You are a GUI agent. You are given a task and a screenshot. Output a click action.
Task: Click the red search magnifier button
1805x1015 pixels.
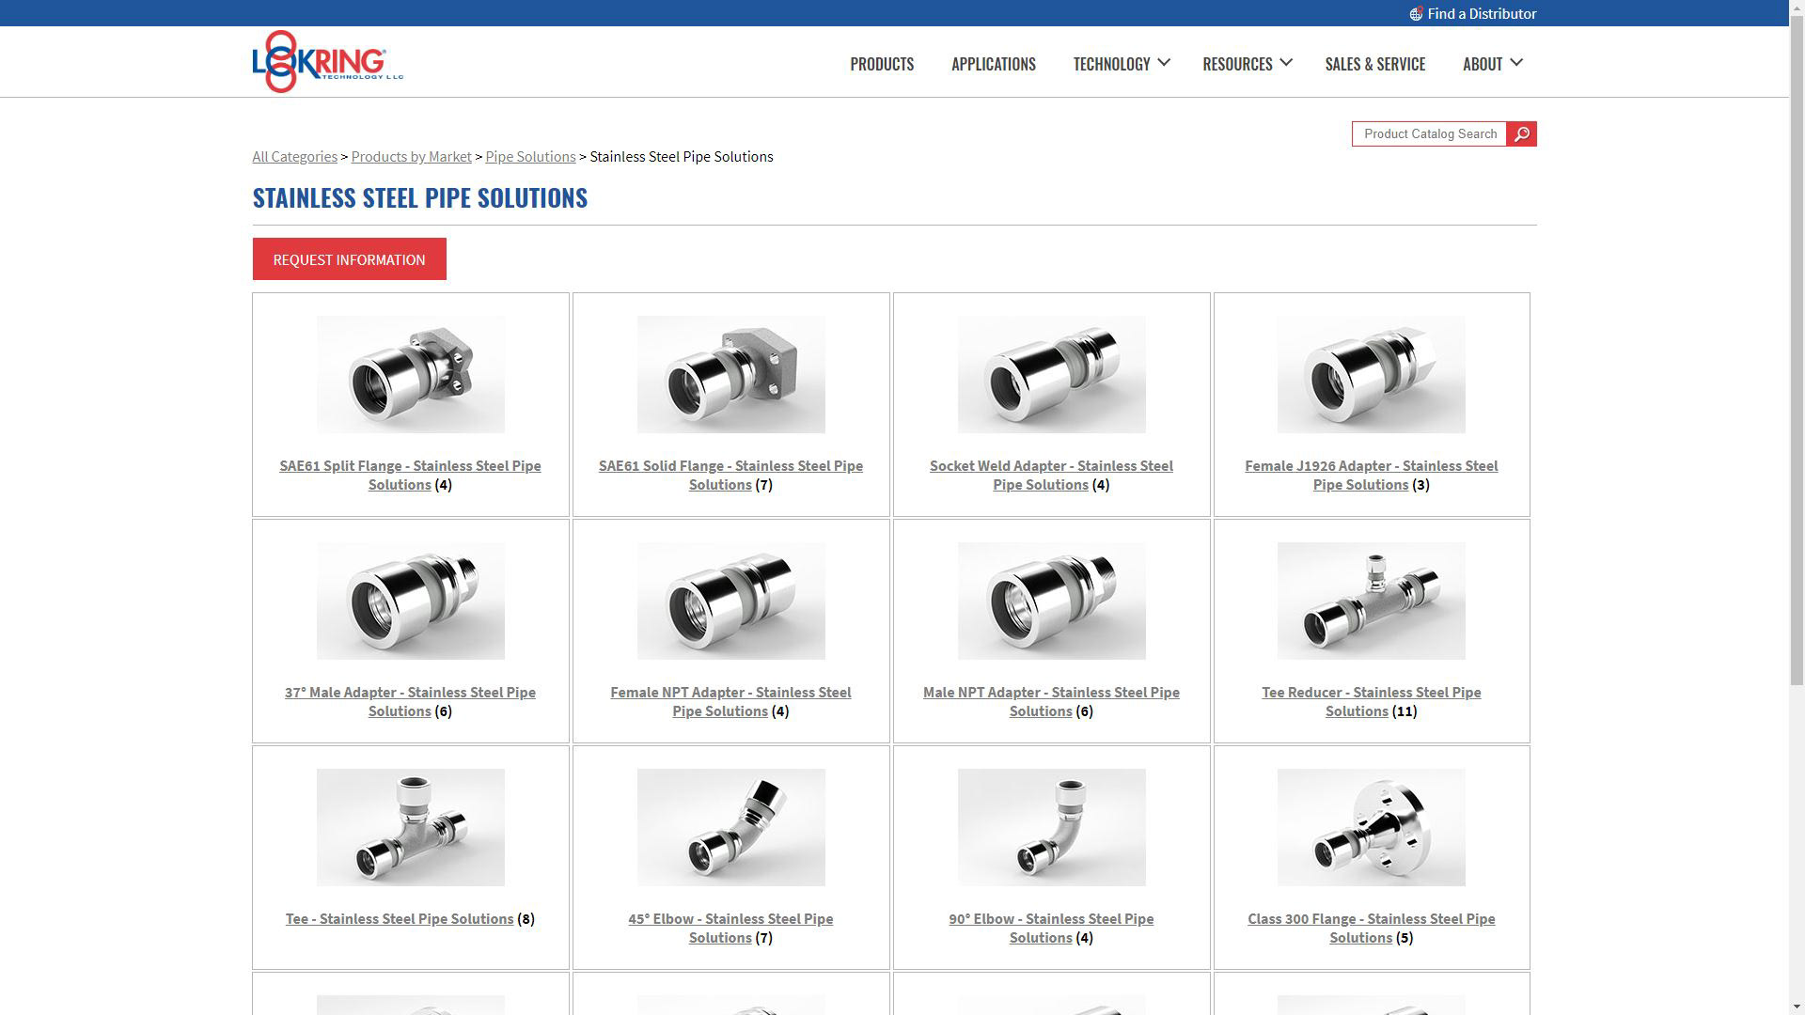1521,134
